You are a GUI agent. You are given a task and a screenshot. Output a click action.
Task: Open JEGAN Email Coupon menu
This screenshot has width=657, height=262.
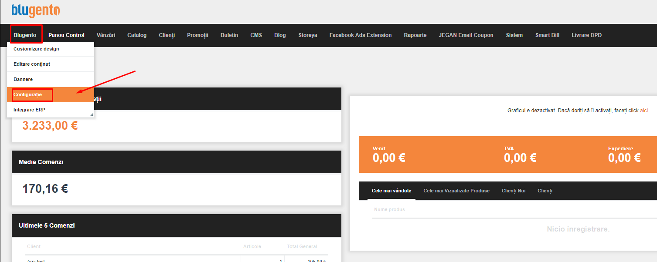[466, 35]
